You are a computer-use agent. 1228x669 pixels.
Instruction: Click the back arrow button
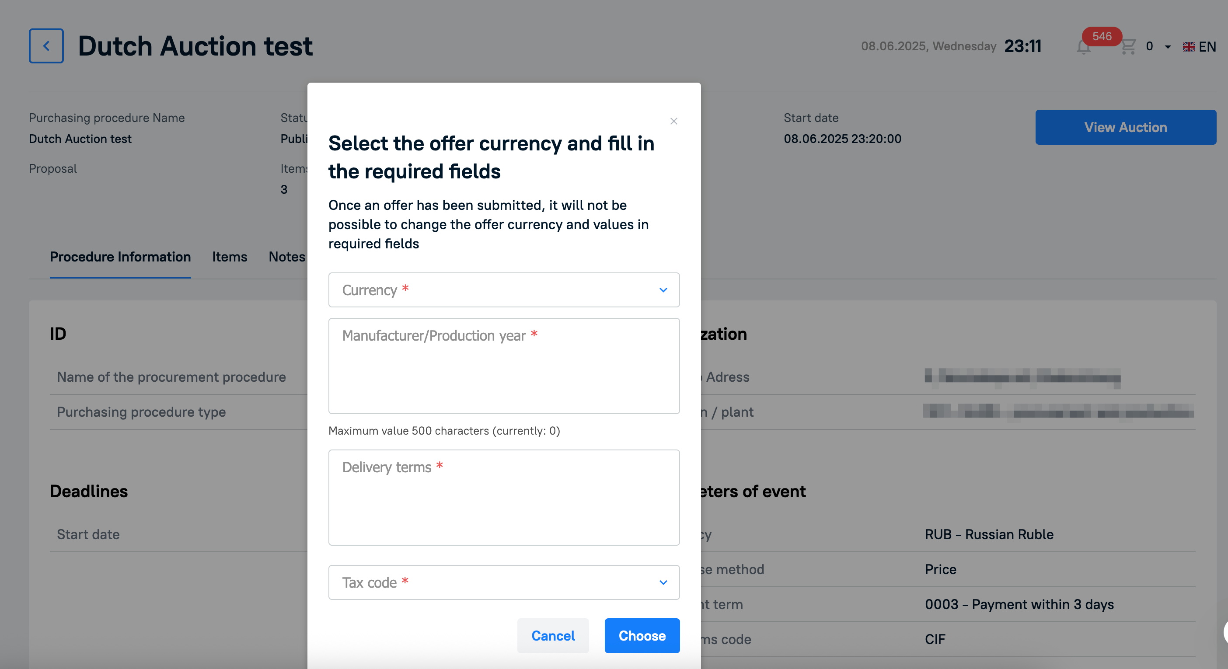[x=46, y=46]
